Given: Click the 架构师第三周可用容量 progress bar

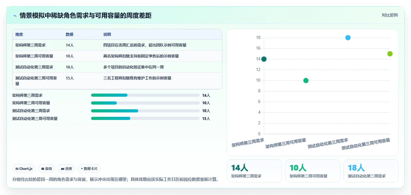Looking at the screenshot, I should [x=145, y=103].
